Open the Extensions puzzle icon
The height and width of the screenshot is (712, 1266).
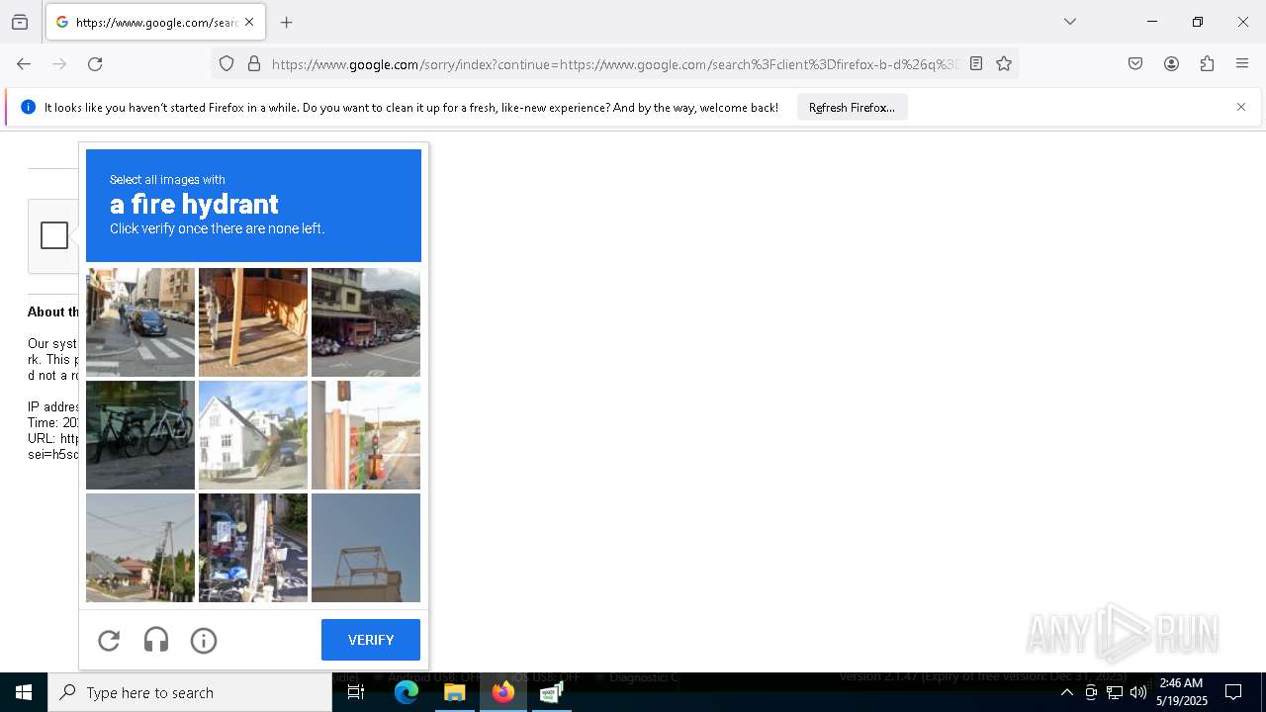(1207, 64)
